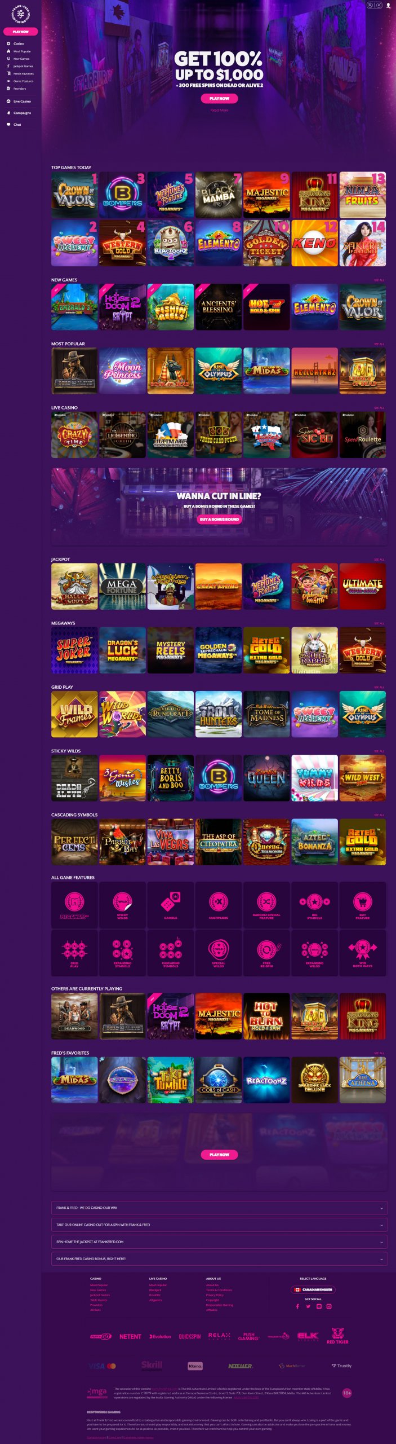Visit the Twitter social icon in the footer
396x1444 pixels.
[308, 1306]
